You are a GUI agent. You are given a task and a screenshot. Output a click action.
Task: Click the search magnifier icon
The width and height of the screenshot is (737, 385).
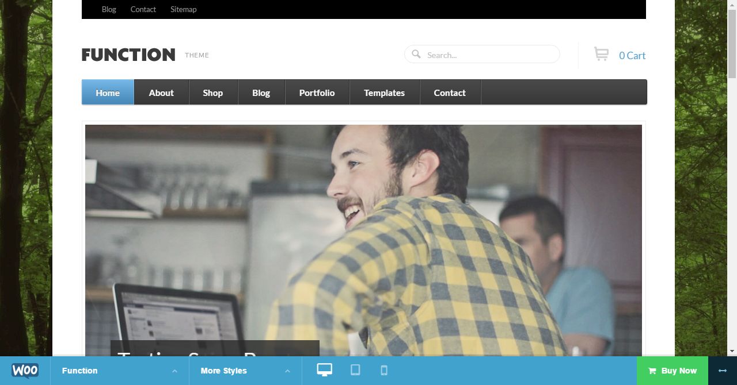416,54
